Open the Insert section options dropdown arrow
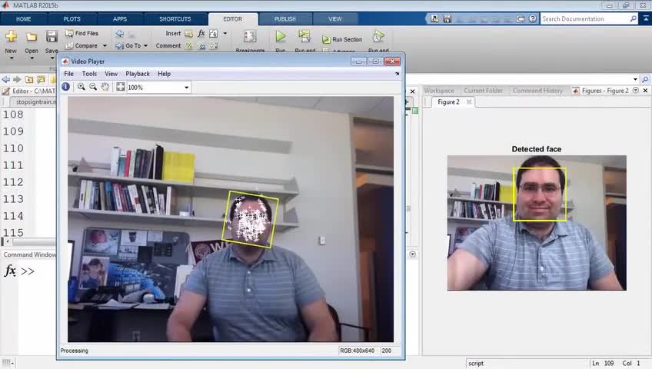This screenshot has width=652, height=369. click(225, 33)
